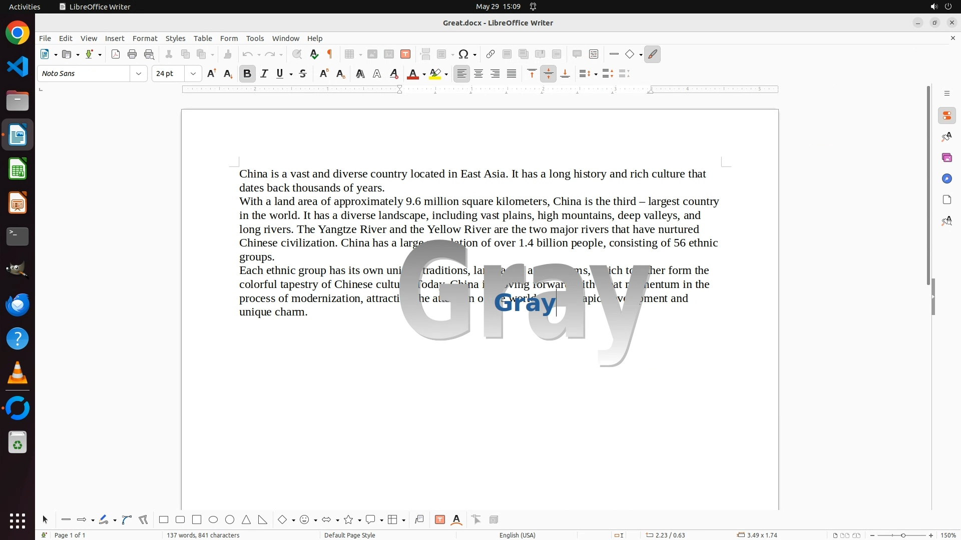Open the sidebar Navigator panel
This screenshot has height=540, width=961.
tap(947, 179)
